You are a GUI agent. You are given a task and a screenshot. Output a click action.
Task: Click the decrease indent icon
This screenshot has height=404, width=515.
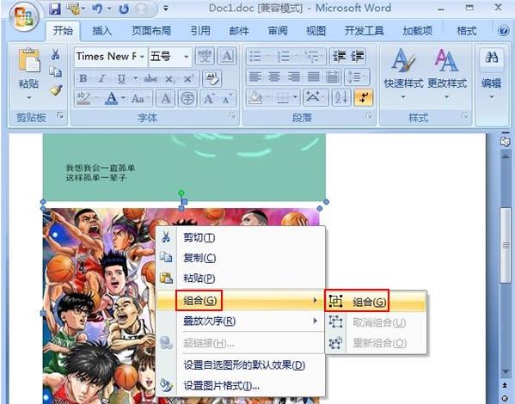point(339,56)
